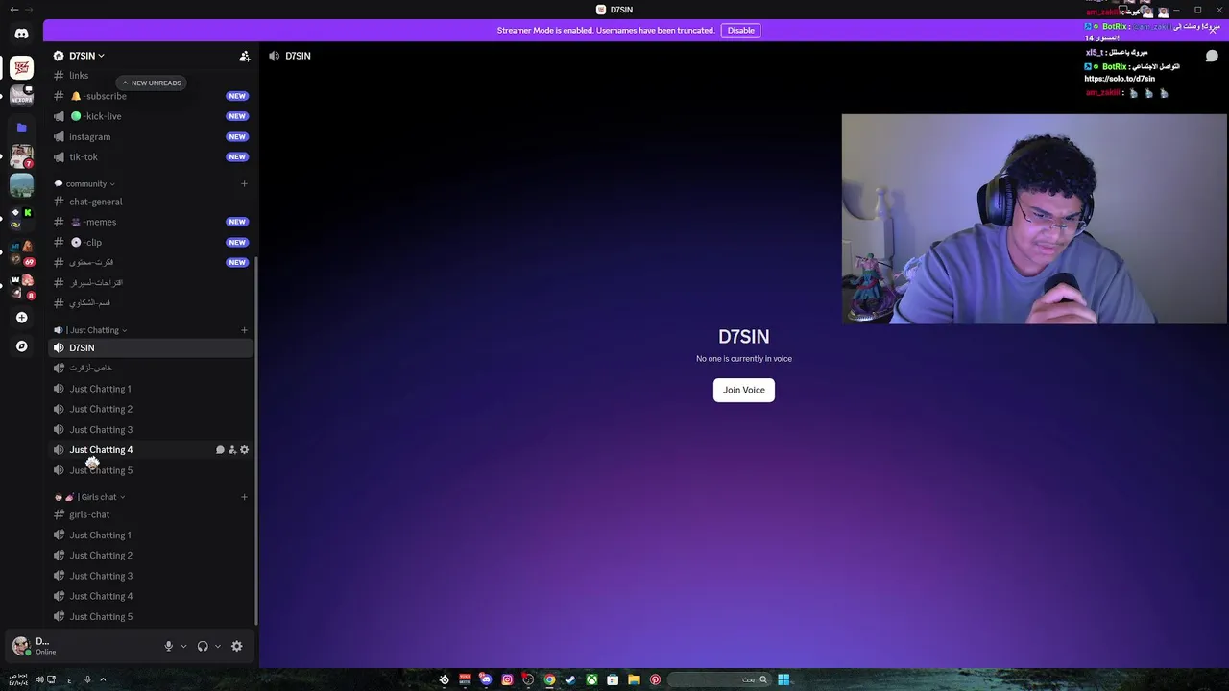
Task: Join Just Chatting 2 under Just Chatting
Action: (x=151, y=409)
